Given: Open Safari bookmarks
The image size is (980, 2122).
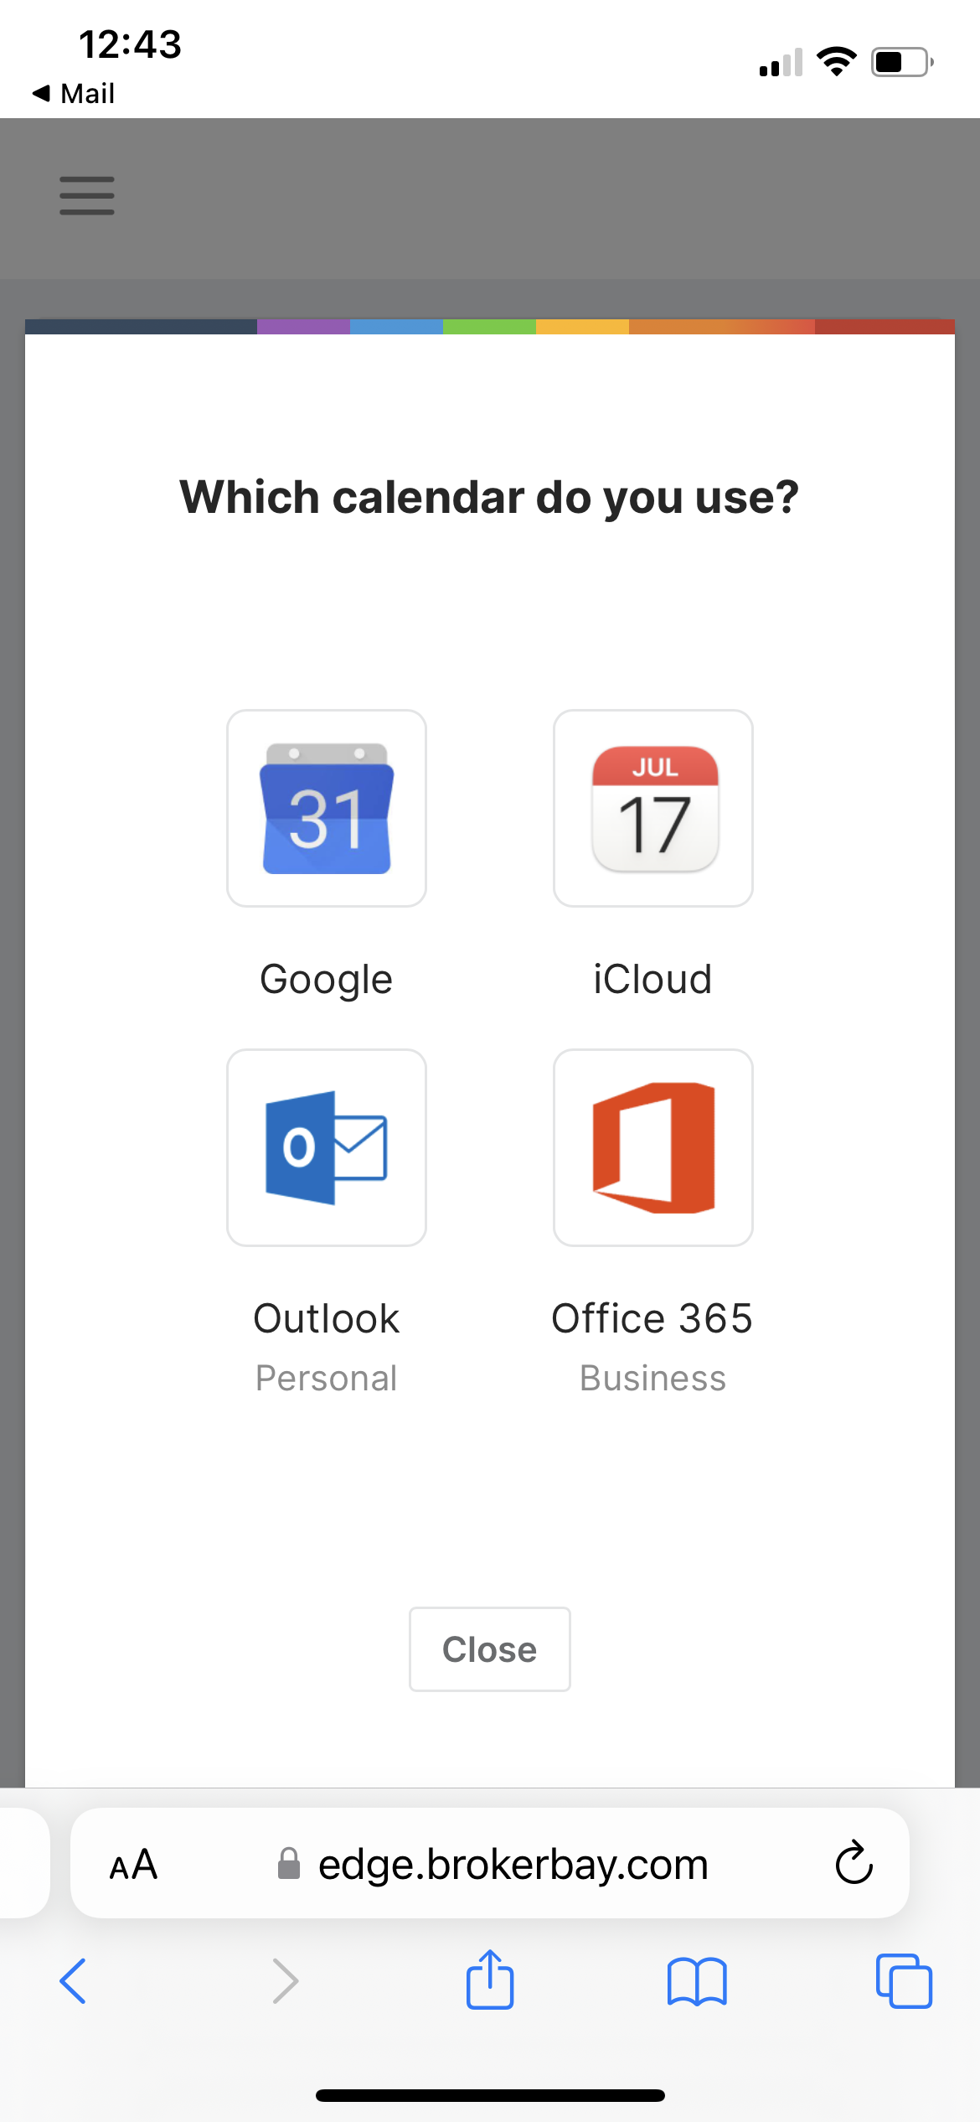Looking at the screenshot, I should tap(697, 1981).
